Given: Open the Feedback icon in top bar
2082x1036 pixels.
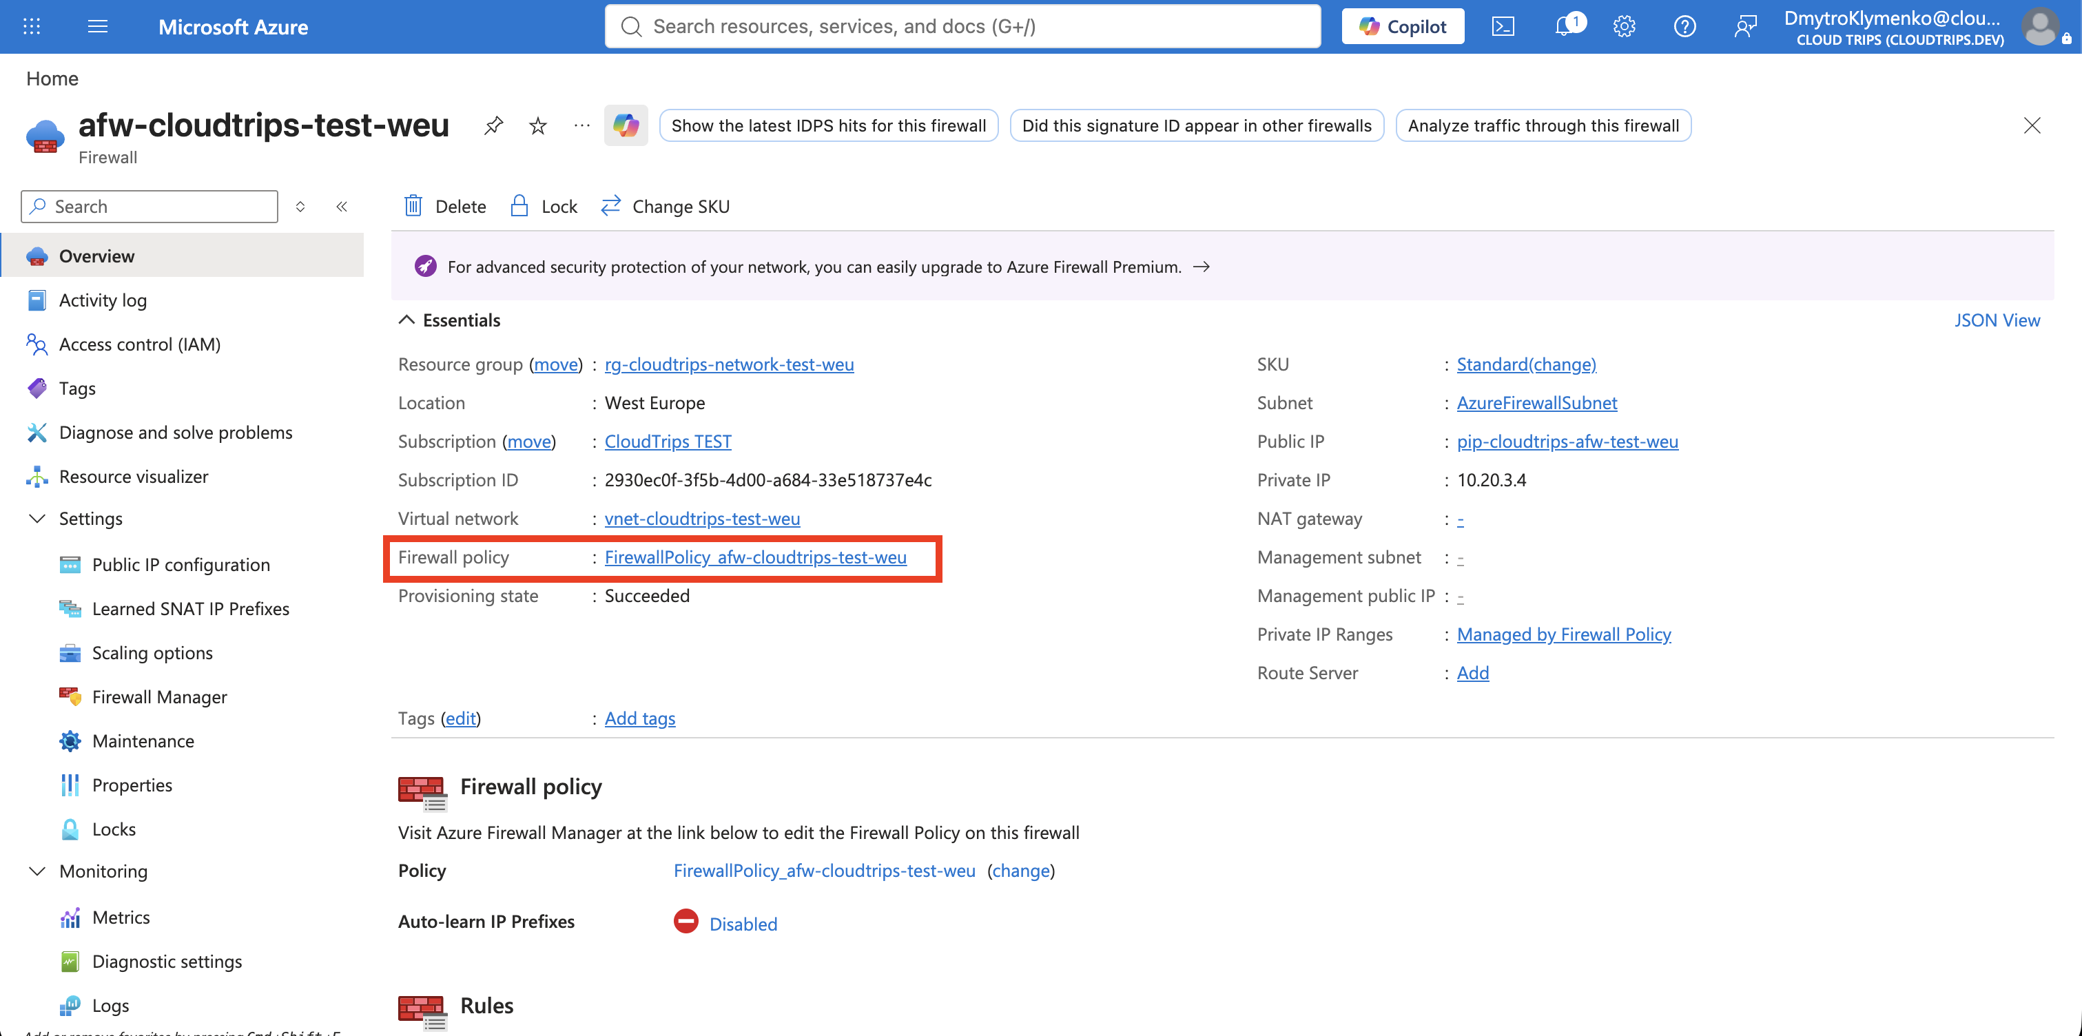Looking at the screenshot, I should click(1745, 27).
